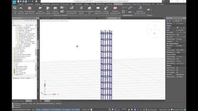The image size is (198, 111).
Task: Toggle ОТС-ОБЪЕКТ object tracking
Action: coord(66,110)
